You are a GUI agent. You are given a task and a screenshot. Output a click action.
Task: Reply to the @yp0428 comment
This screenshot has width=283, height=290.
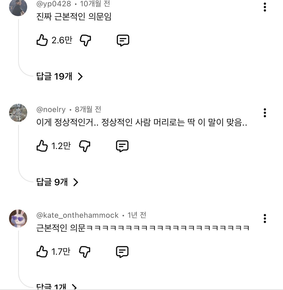click(123, 40)
